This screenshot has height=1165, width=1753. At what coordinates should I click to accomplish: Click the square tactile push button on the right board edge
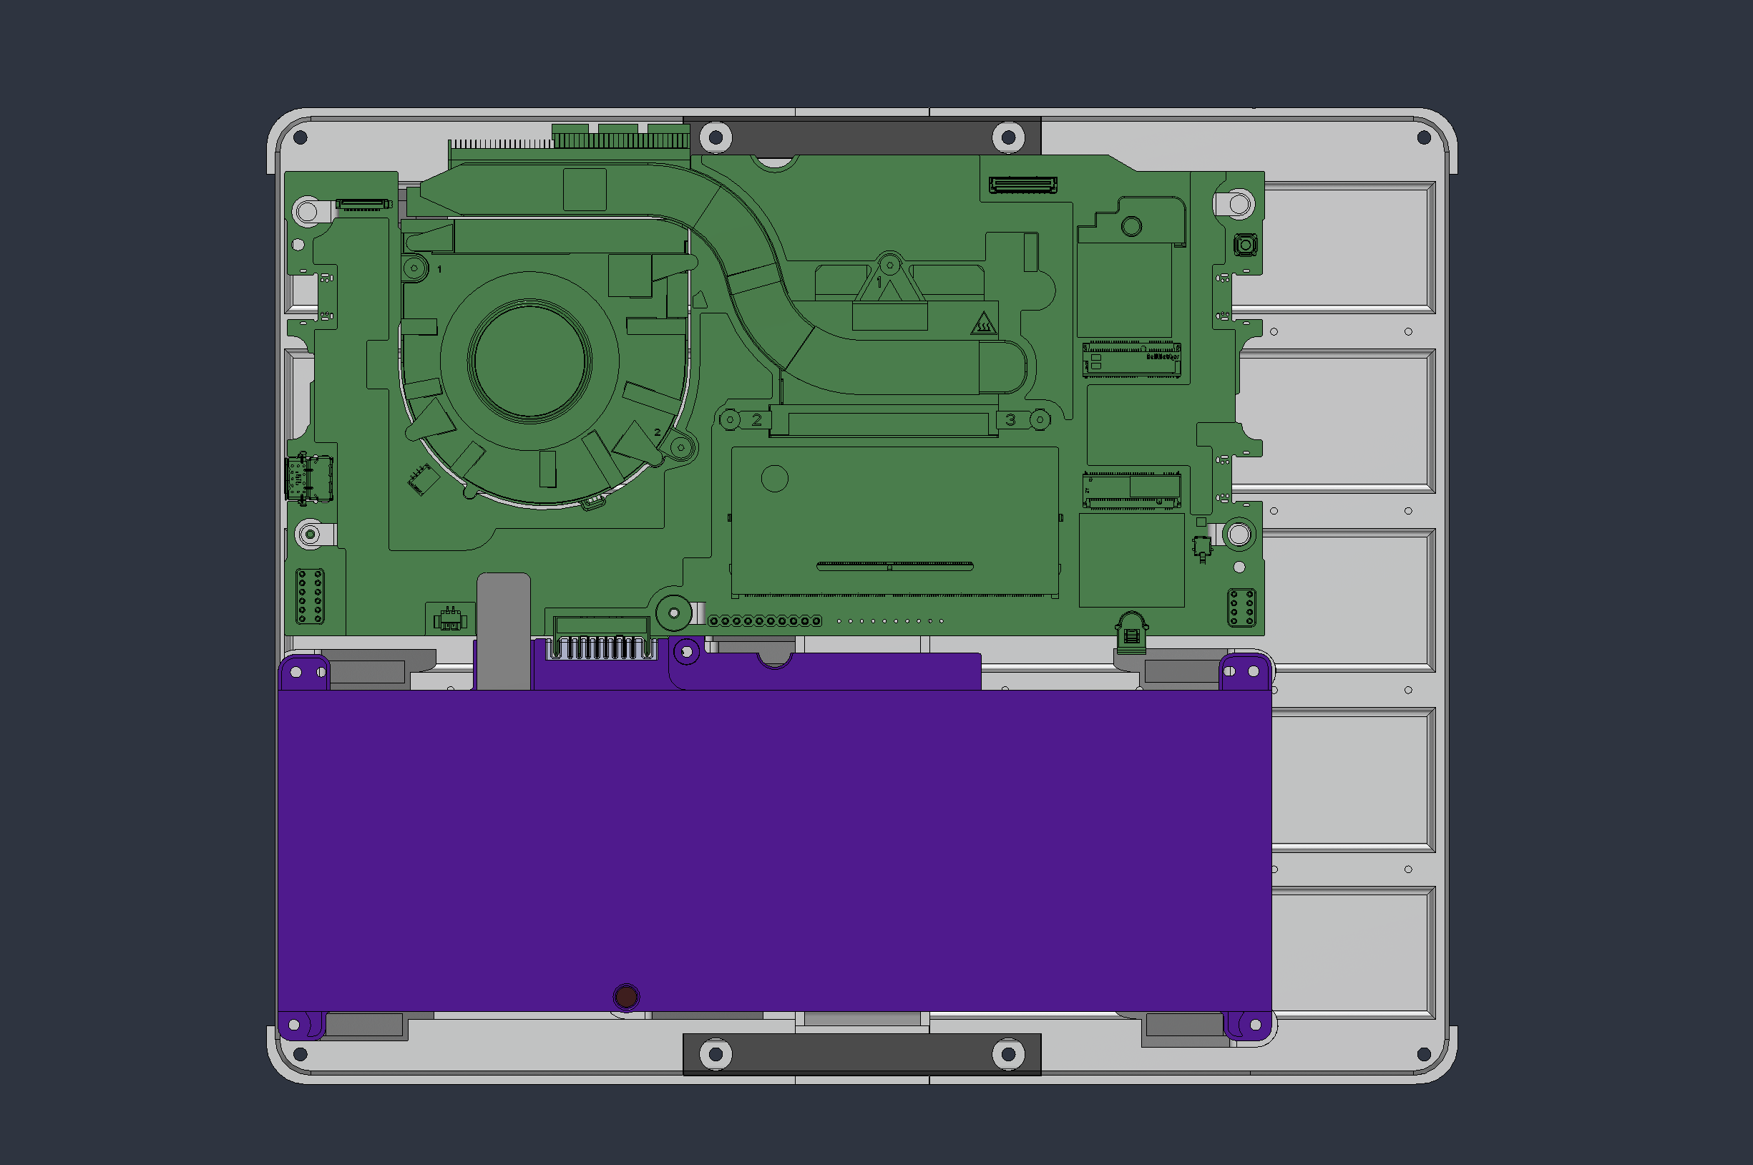point(1246,245)
